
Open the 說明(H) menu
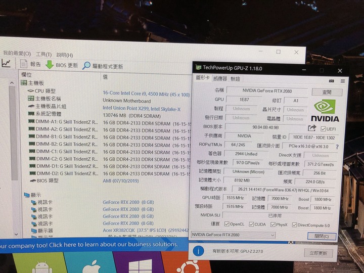pyautogui.click(x=65, y=55)
